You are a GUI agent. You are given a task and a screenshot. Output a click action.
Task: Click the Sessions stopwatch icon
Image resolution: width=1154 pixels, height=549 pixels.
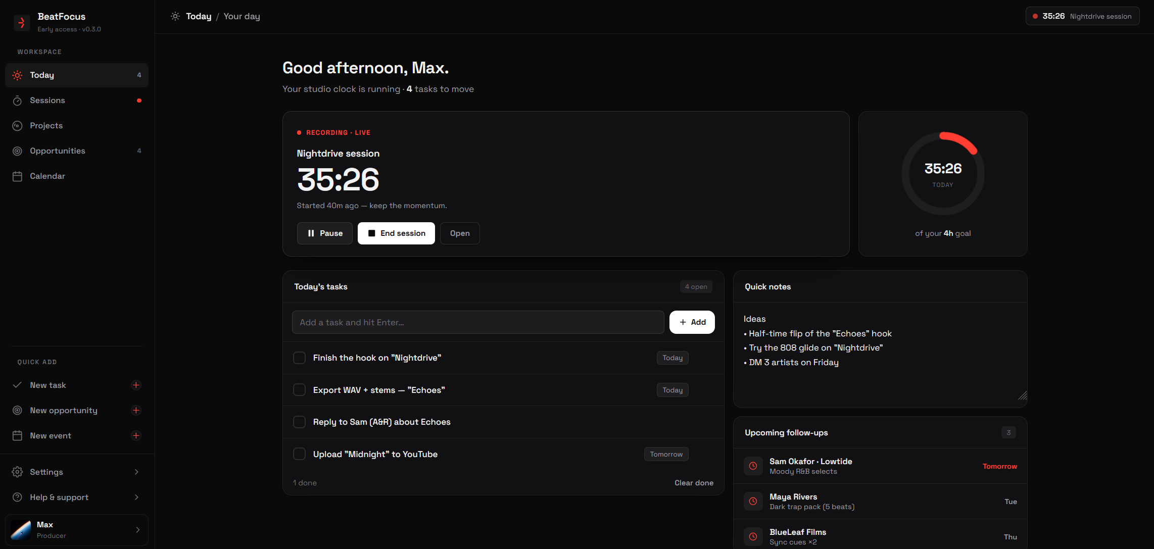coord(17,101)
